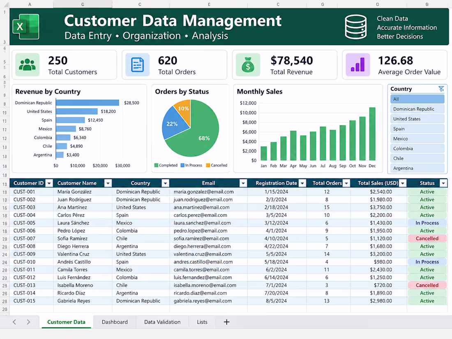This screenshot has width=452, height=339.
Task: Filter slicer by Mexico
Action: tap(417, 138)
